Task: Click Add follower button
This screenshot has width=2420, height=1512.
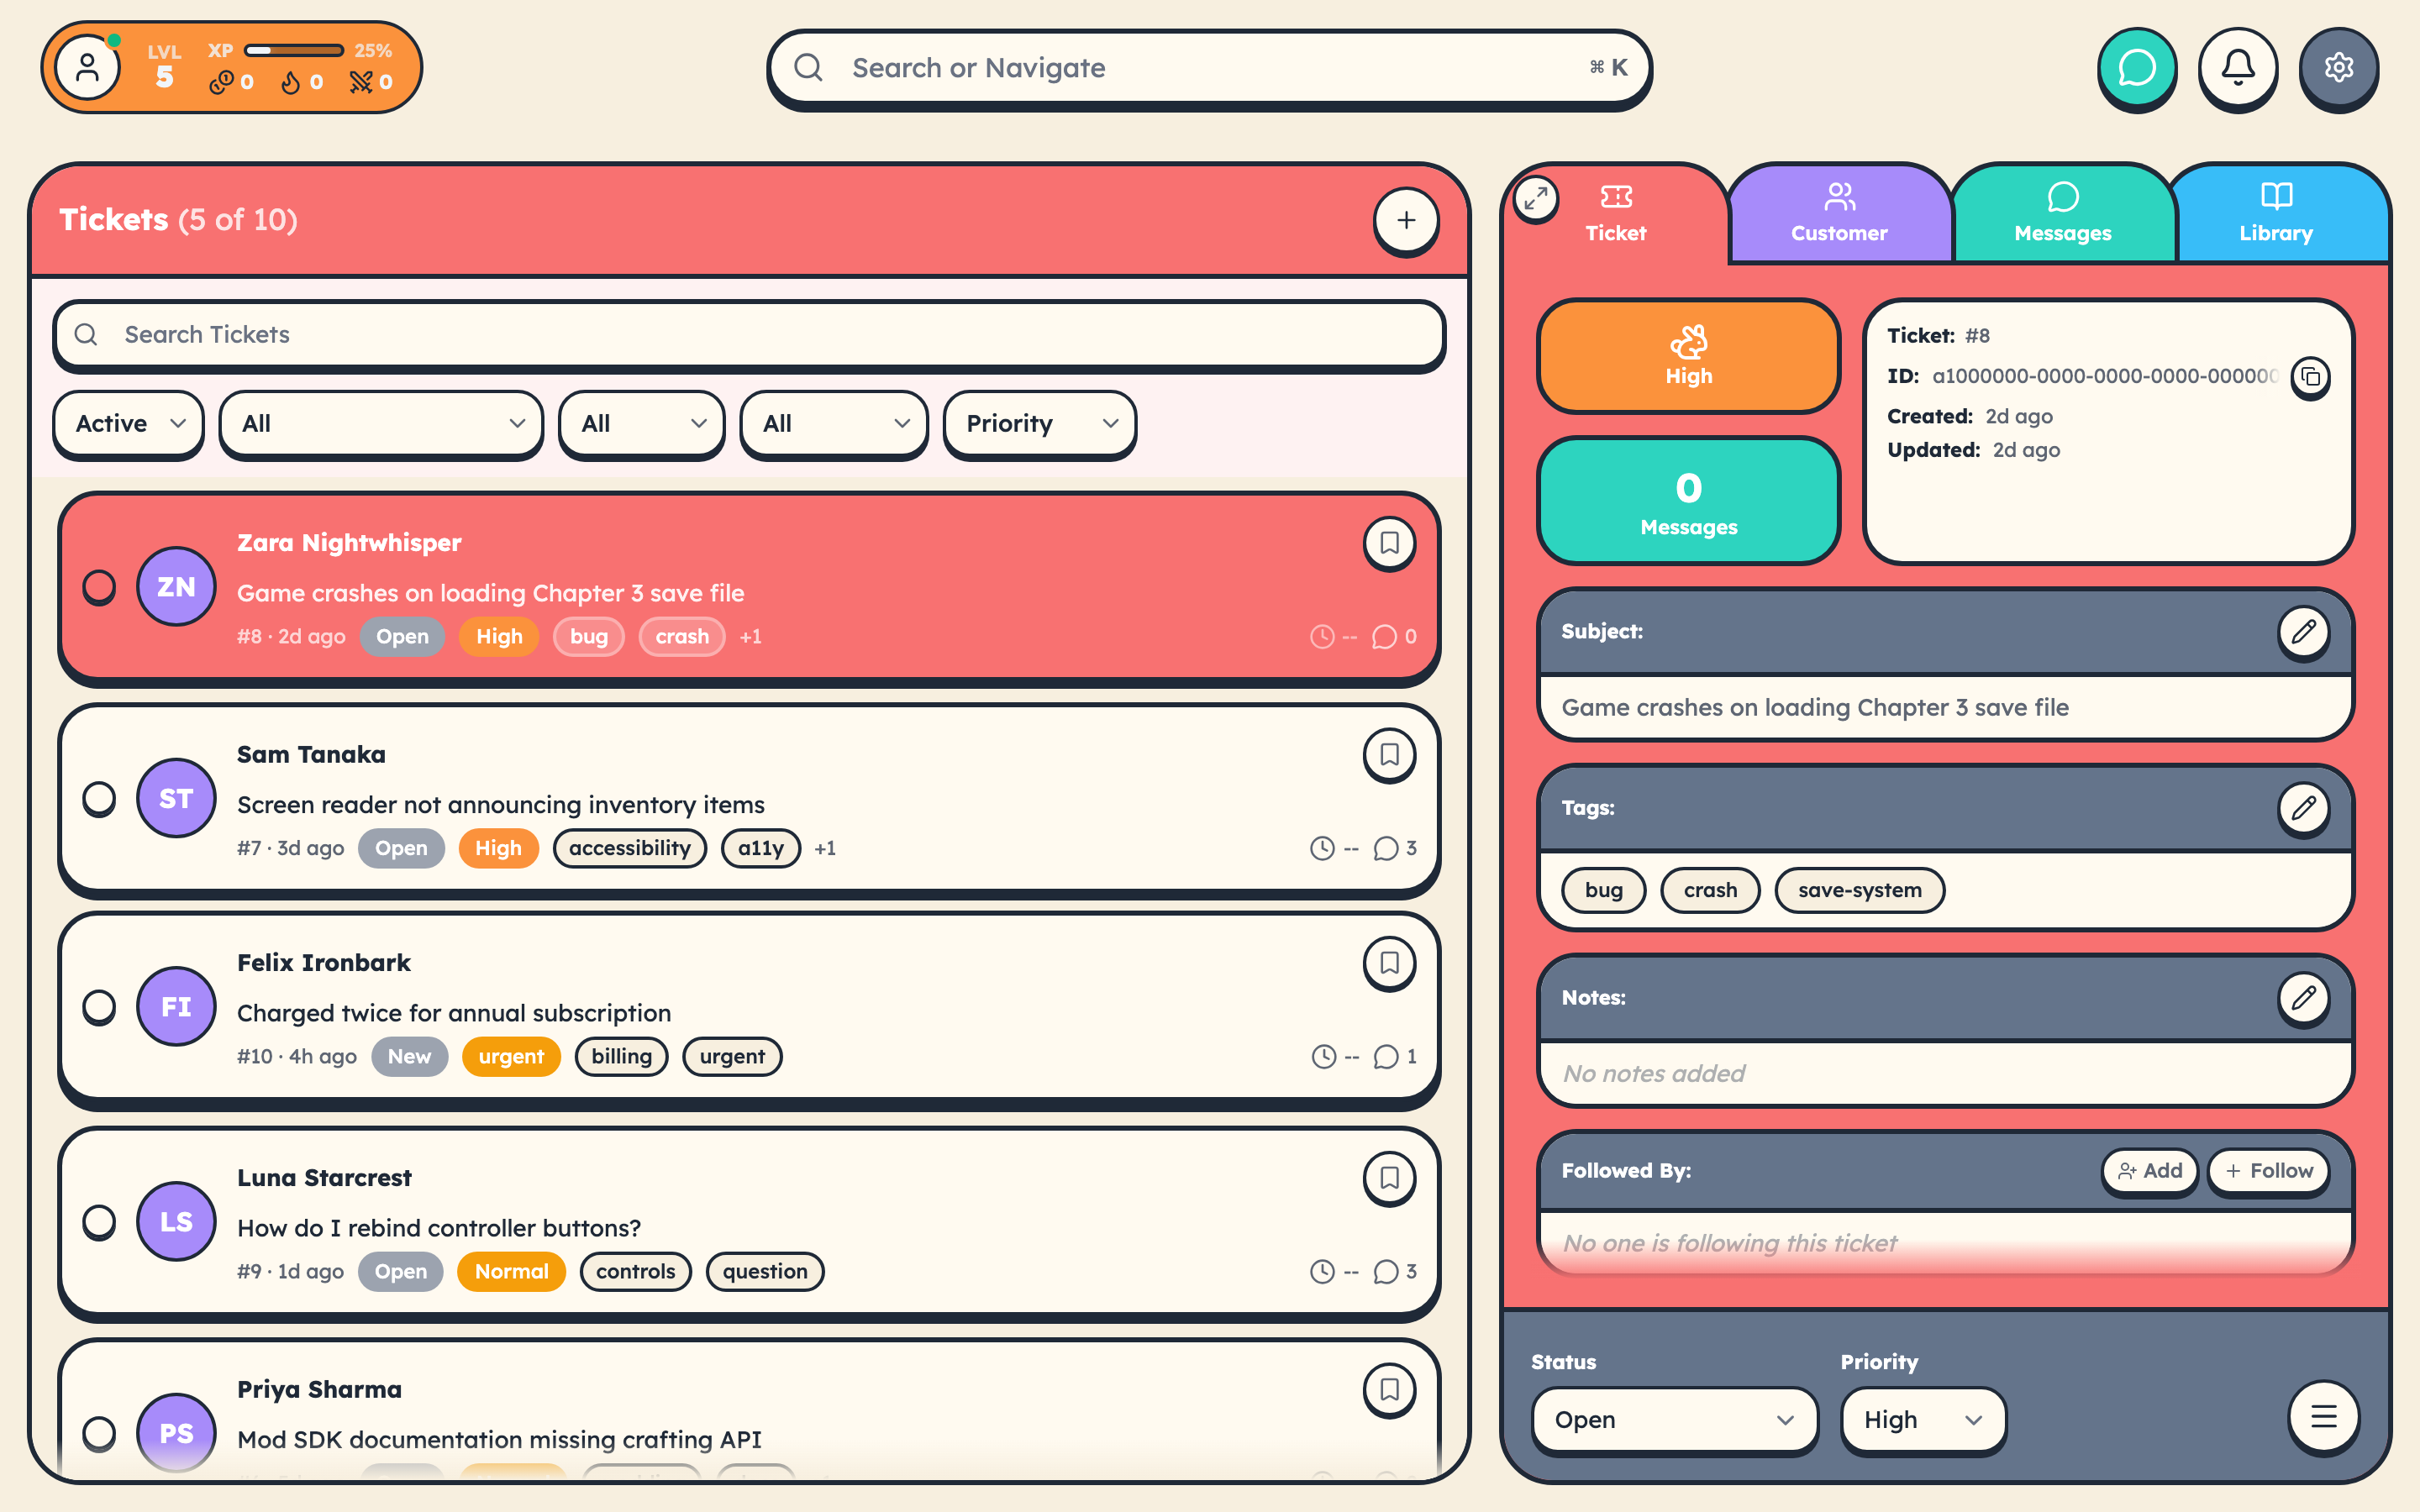Action: (2149, 1171)
